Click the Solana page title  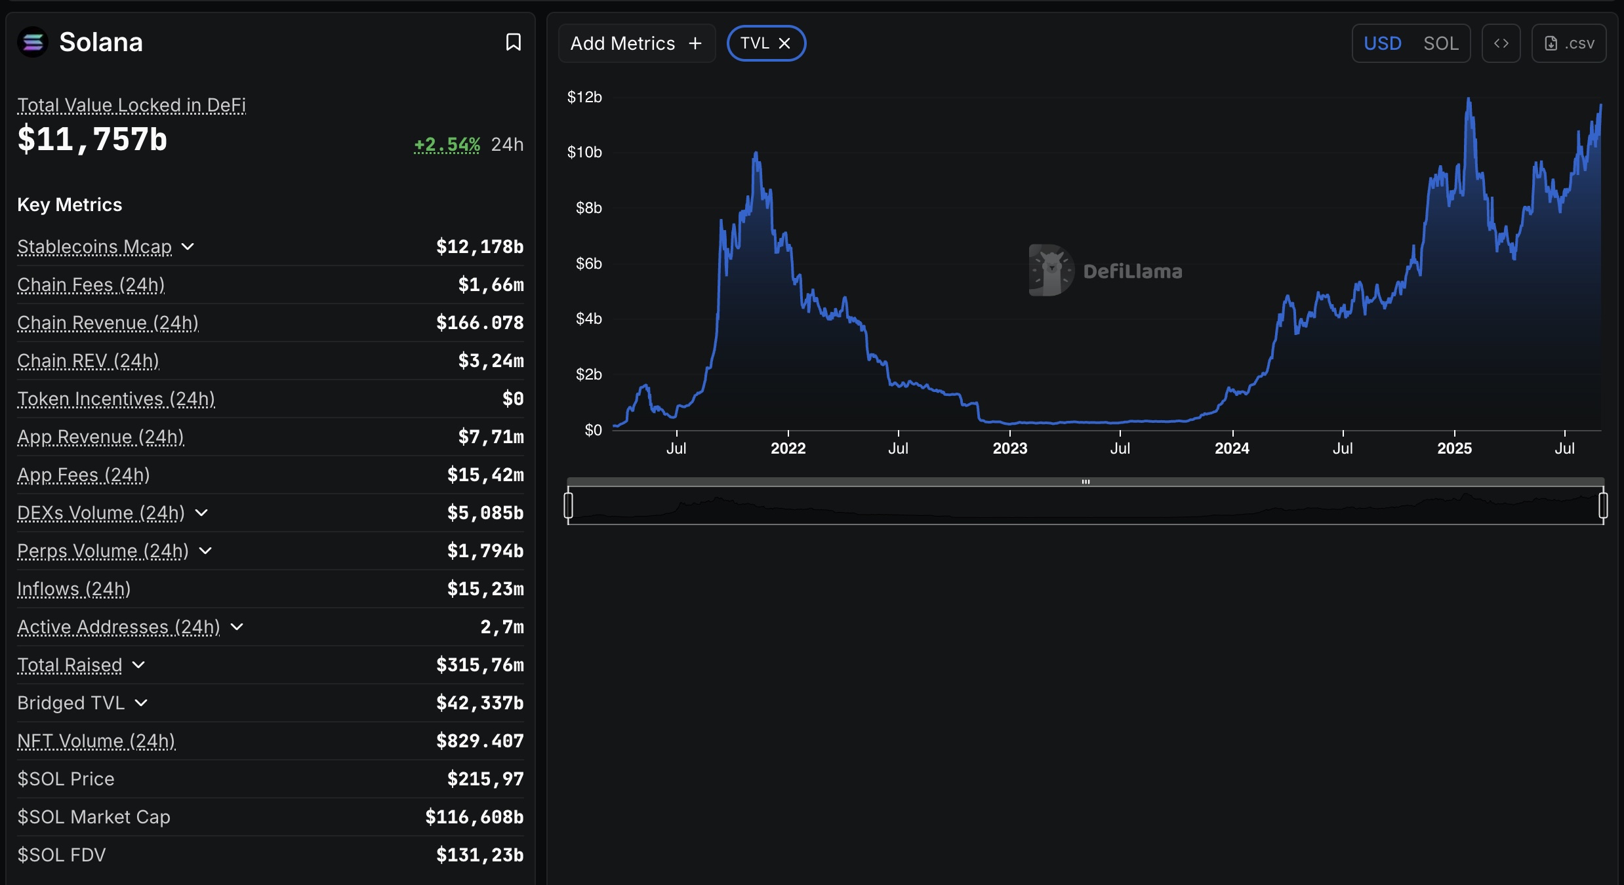(101, 43)
